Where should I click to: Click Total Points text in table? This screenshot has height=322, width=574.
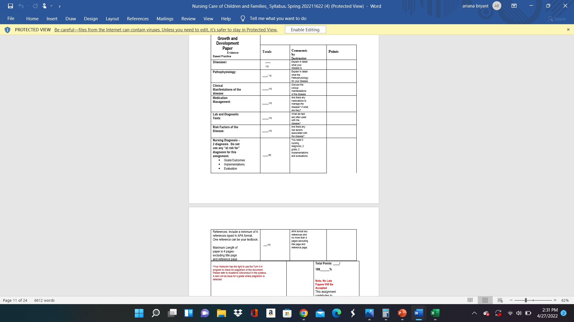[x=327, y=263]
